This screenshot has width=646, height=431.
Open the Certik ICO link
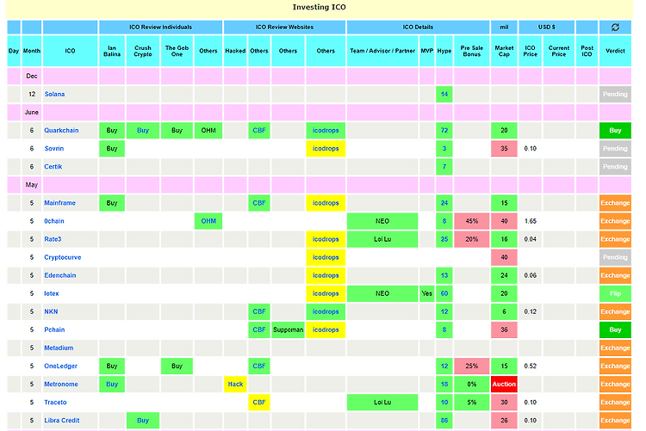click(53, 167)
